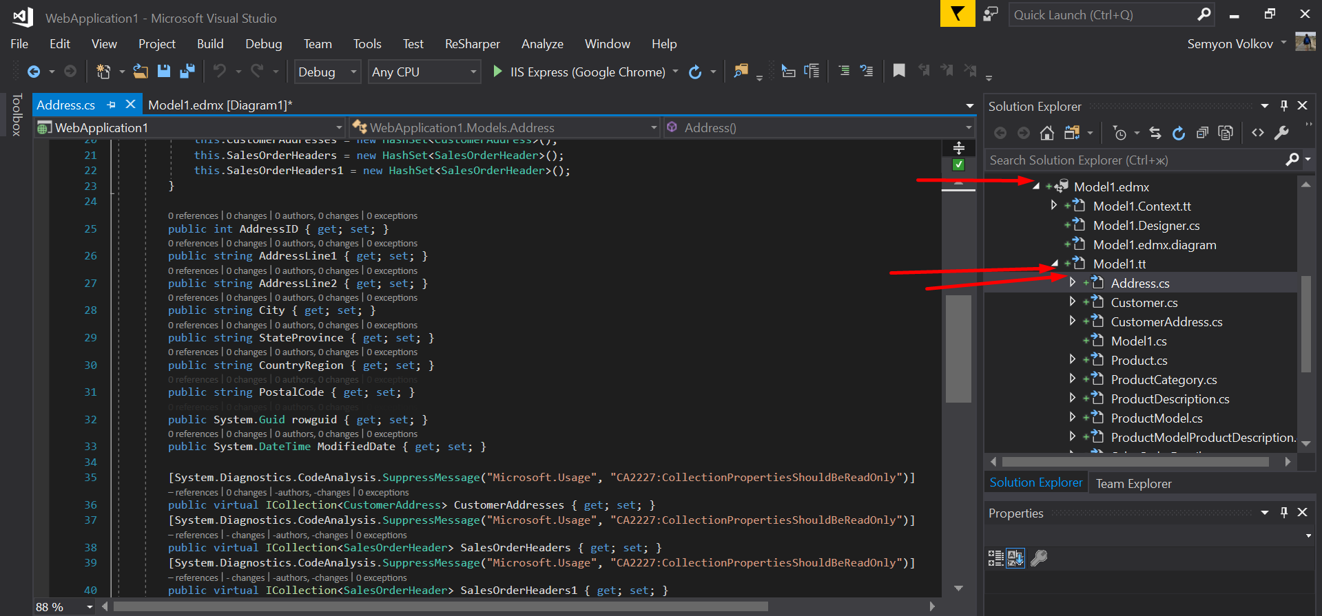1322x616 pixels.
Task: Open the Analyze menu
Action: pyautogui.click(x=542, y=44)
